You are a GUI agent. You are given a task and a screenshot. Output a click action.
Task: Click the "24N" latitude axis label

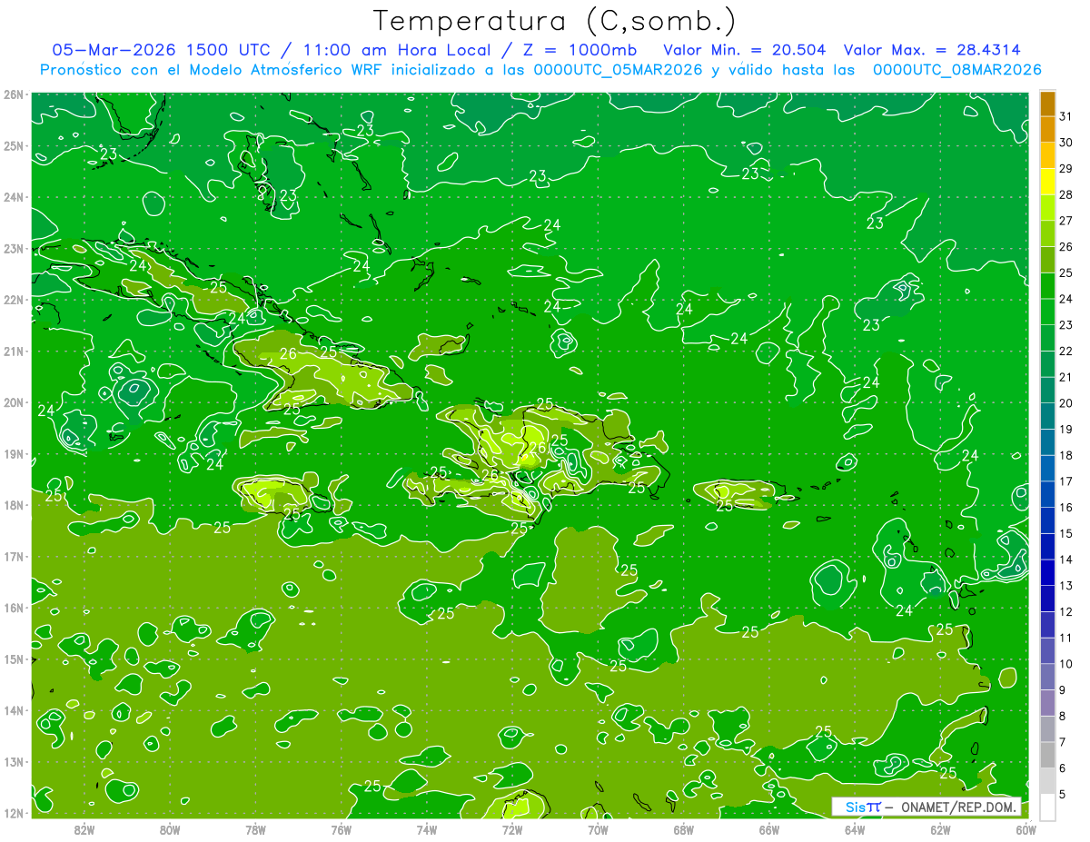click(x=13, y=197)
